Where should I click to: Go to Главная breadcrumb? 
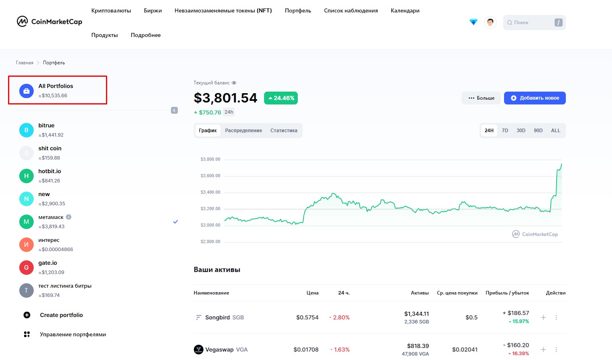[24, 63]
